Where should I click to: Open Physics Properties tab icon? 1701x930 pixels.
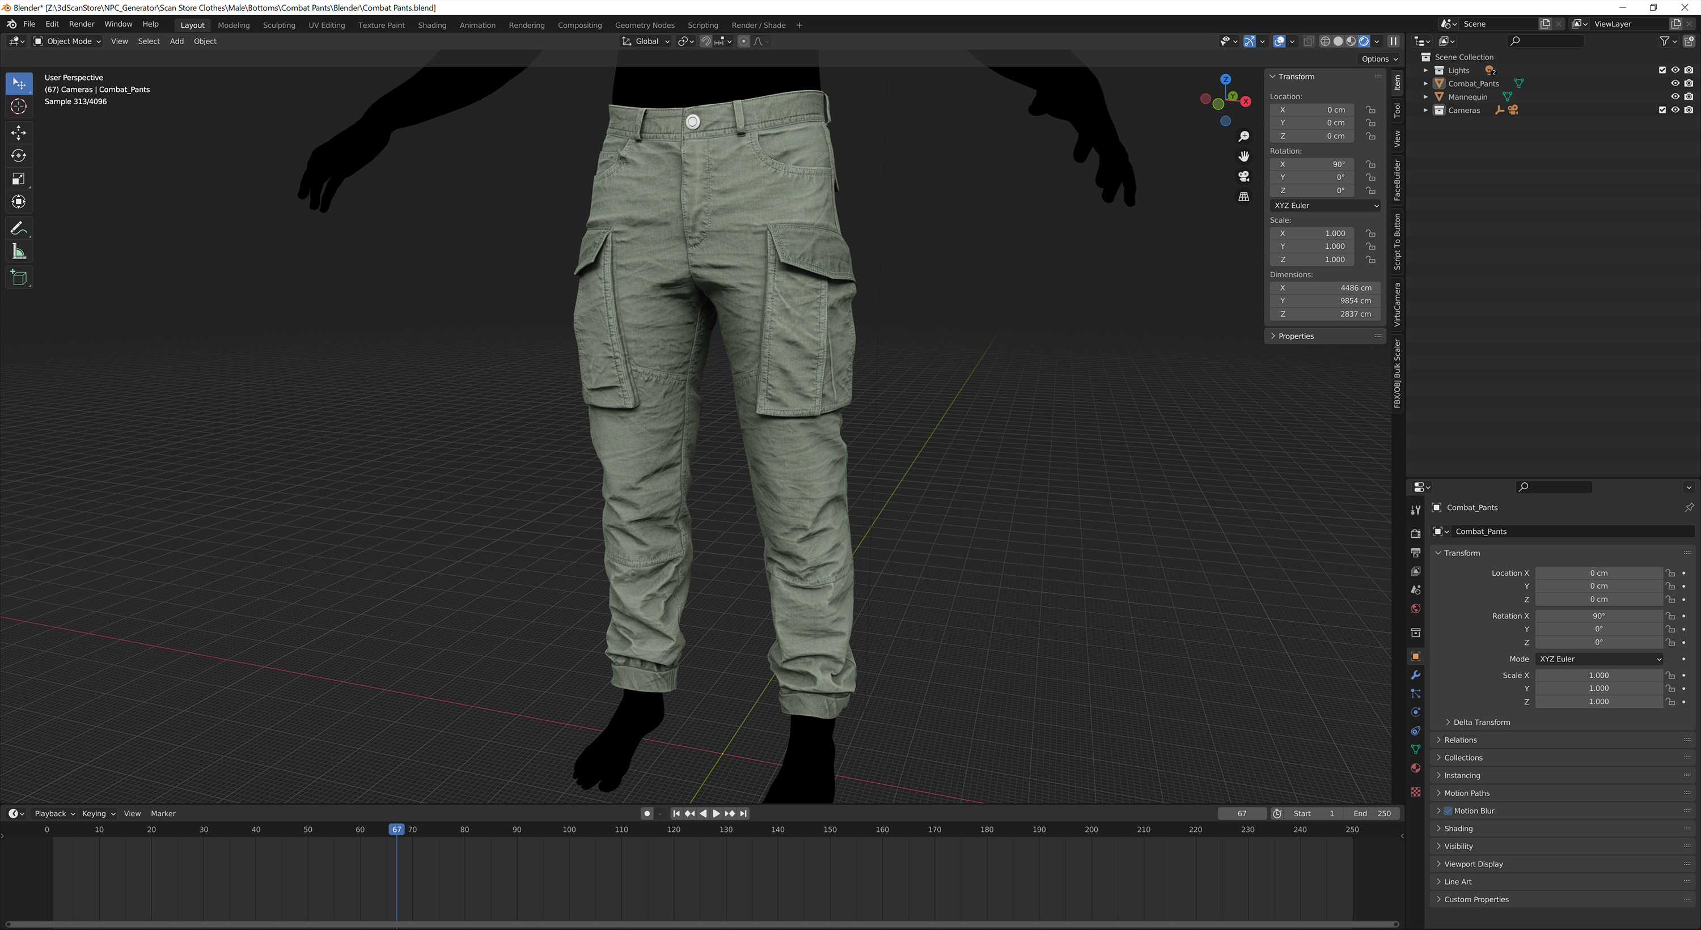1416,712
